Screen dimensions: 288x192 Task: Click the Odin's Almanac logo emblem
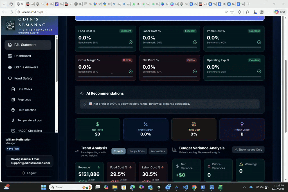[x=10, y=25]
